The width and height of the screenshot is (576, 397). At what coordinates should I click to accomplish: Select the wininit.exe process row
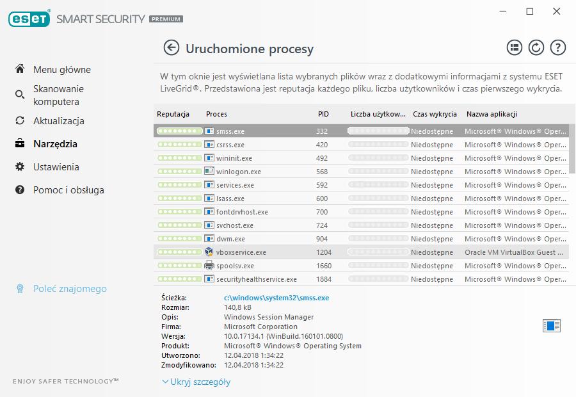pos(361,158)
